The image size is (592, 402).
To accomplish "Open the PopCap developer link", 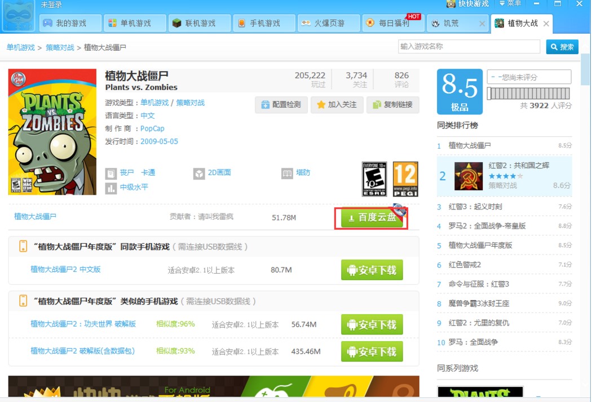I will point(152,128).
